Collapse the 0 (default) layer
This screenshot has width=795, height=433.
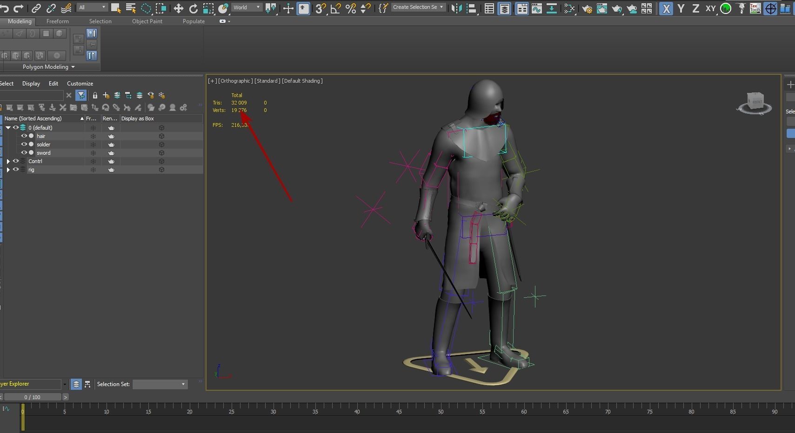8,128
